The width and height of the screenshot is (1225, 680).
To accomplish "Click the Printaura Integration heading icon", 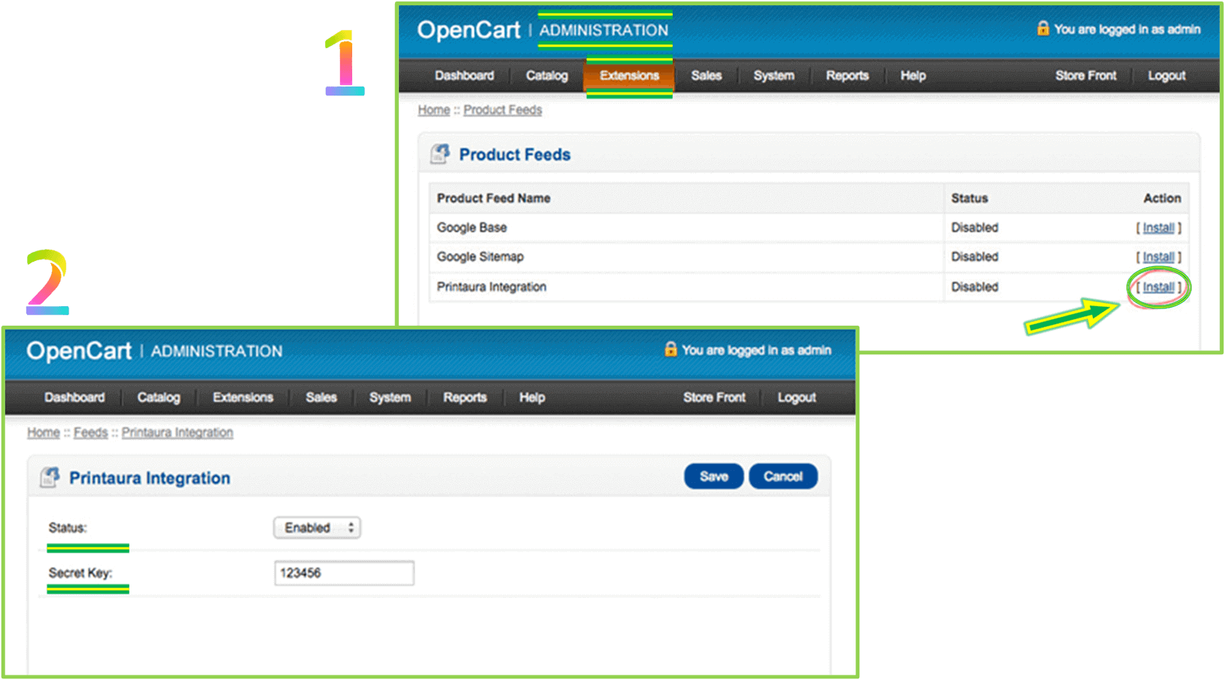I will point(50,477).
